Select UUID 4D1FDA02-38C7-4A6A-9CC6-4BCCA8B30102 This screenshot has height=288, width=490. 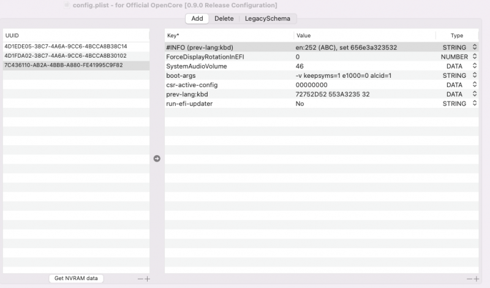(x=76, y=56)
